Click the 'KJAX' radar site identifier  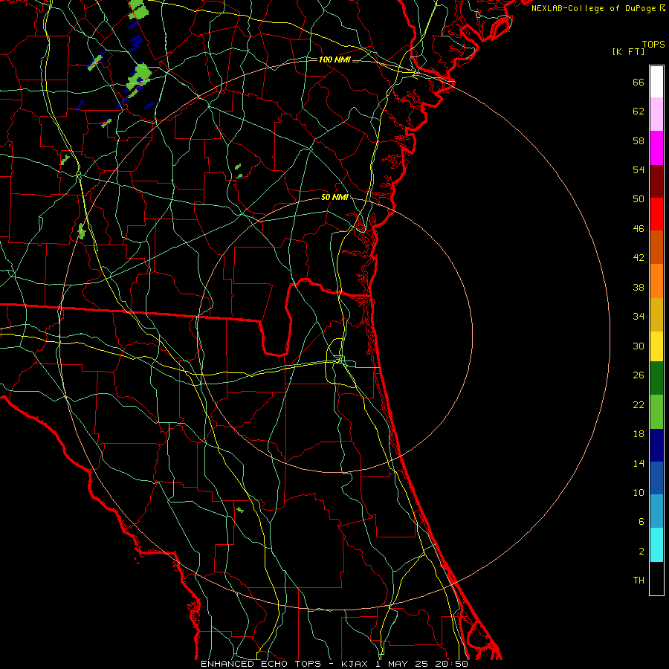click(x=356, y=664)
